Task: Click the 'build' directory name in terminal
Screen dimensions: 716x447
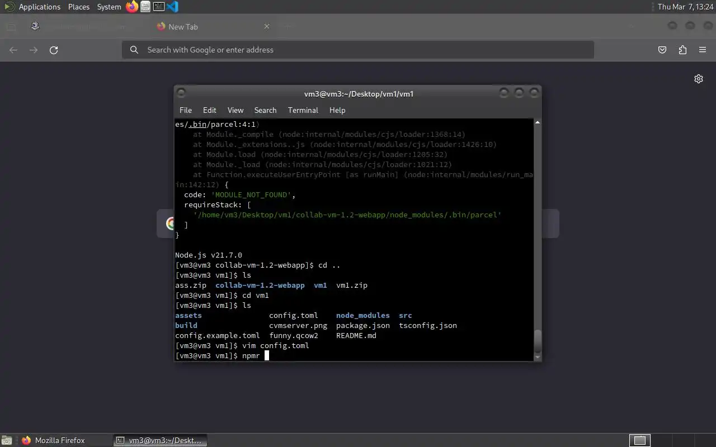Action: pos(186,325)
